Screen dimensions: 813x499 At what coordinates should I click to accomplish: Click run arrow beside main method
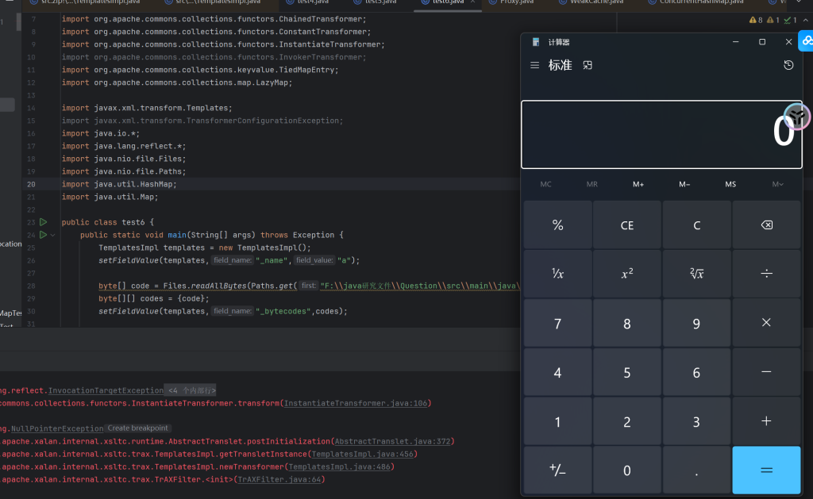(x=44, y=235)
